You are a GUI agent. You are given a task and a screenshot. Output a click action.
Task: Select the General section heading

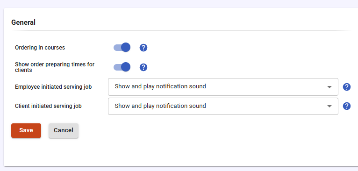click(x=23, y=22)
